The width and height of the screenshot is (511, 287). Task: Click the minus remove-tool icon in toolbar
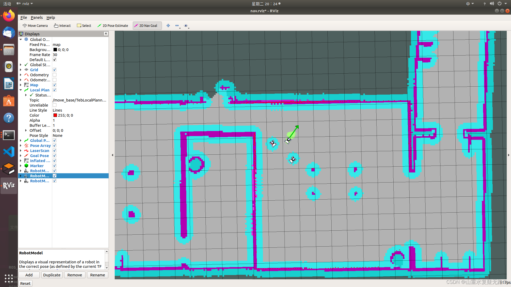177,26
